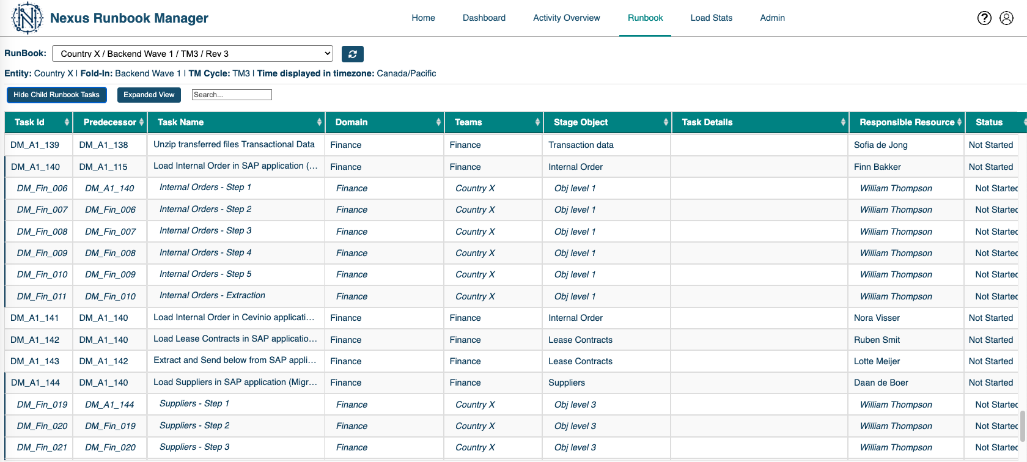Sort by Task Id column arrows
1027x462 pixels.
click(67, 122)
